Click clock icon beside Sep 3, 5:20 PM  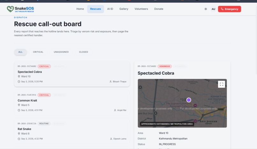click(19, 81)
